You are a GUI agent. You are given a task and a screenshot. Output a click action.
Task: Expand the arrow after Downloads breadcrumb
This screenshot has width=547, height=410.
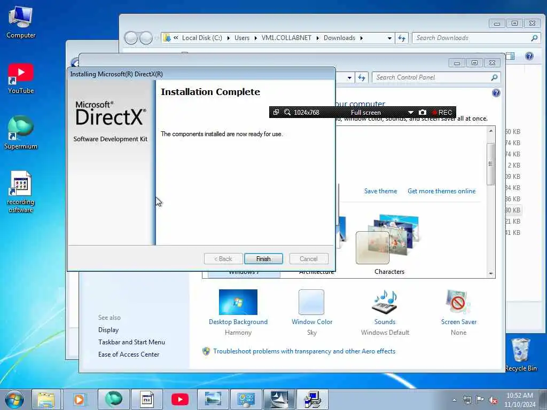(361, 38)
